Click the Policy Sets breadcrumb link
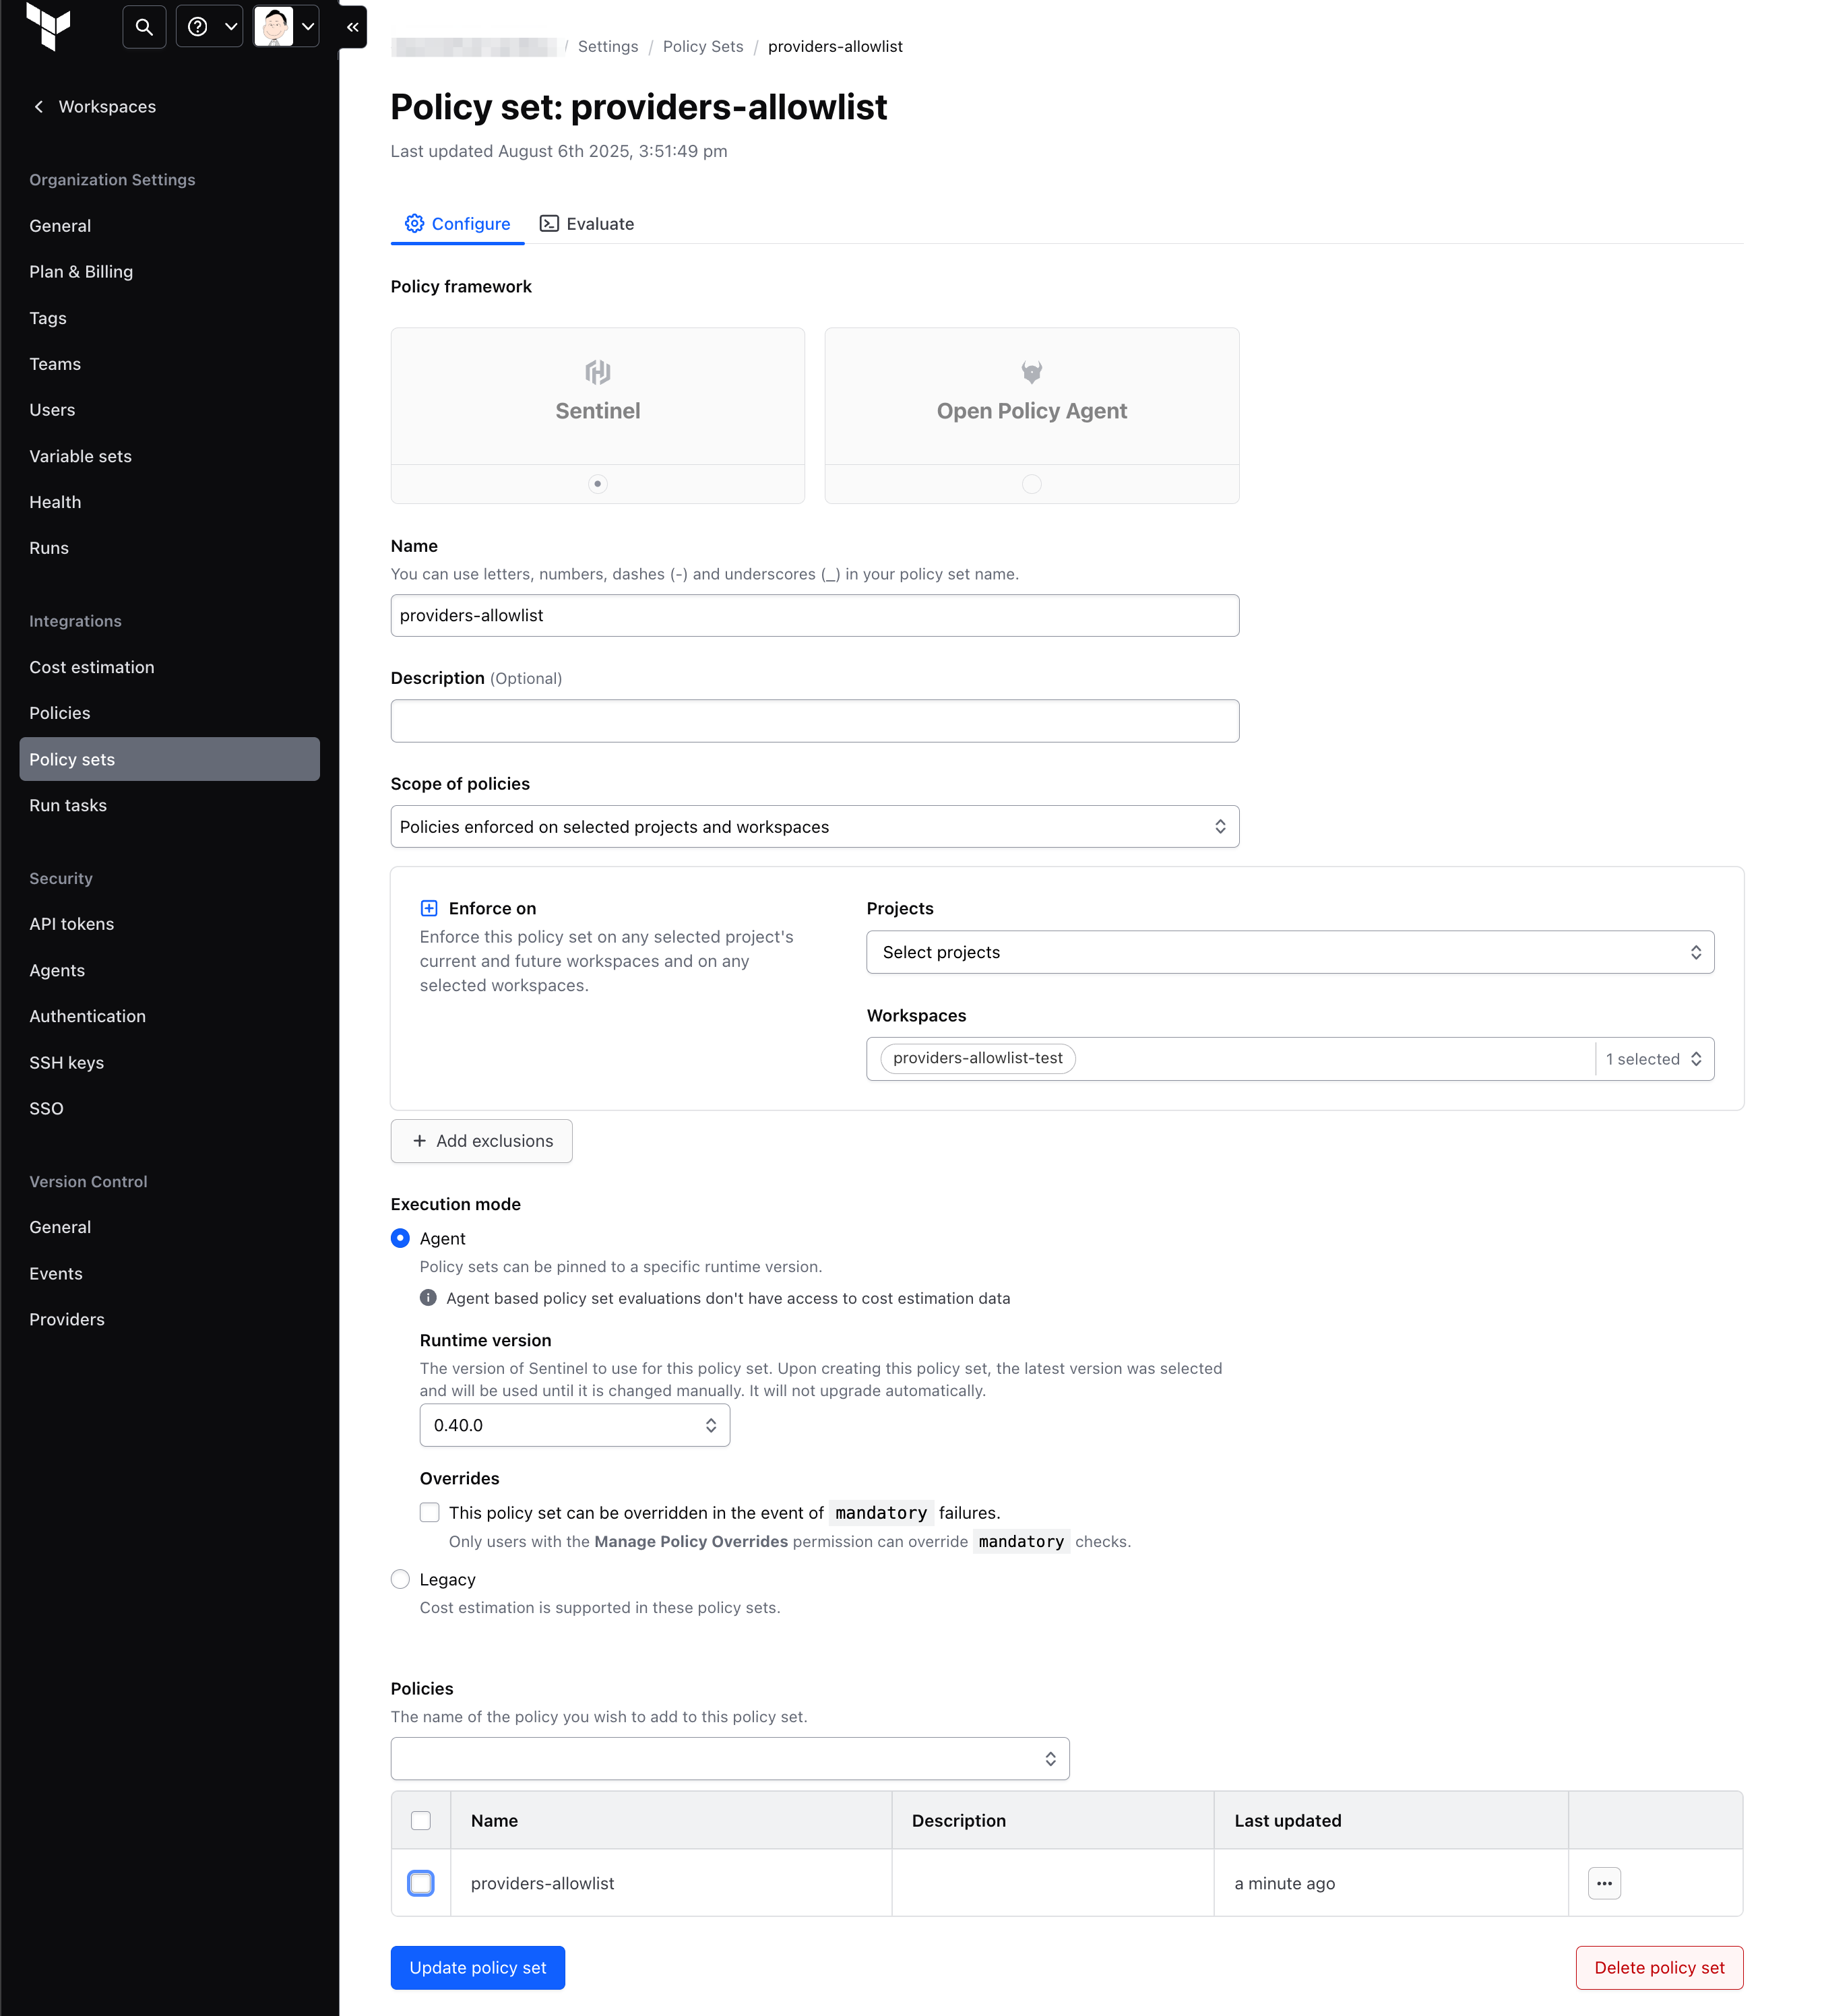This screenshot has width=1822, height=2016. click(x=703, y=46)
